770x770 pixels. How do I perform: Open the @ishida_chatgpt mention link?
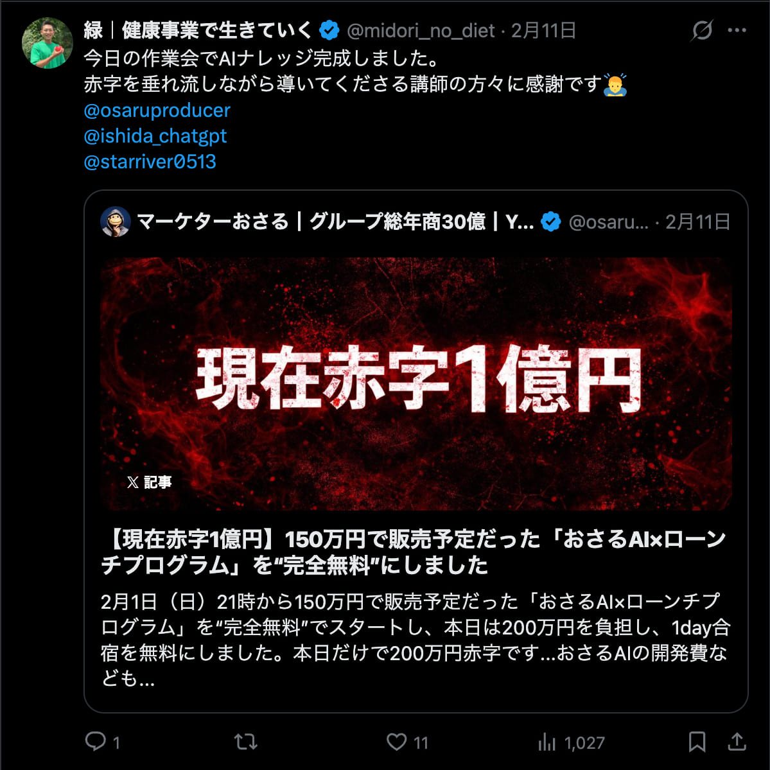[x=155, y=136]
